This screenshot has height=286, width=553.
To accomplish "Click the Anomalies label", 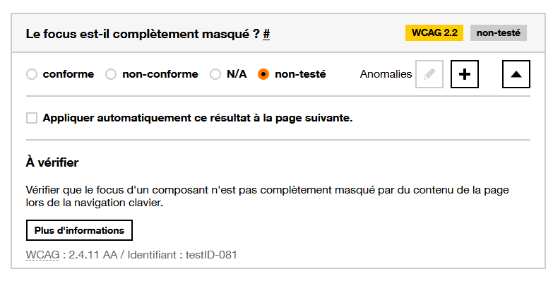I will (386, 74).
